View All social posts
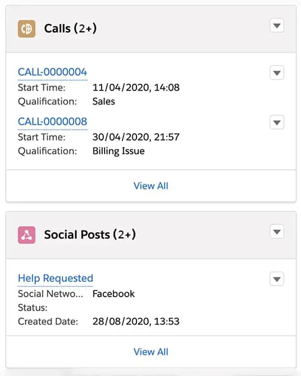The image size is (301, 376). tap(150, 352)
